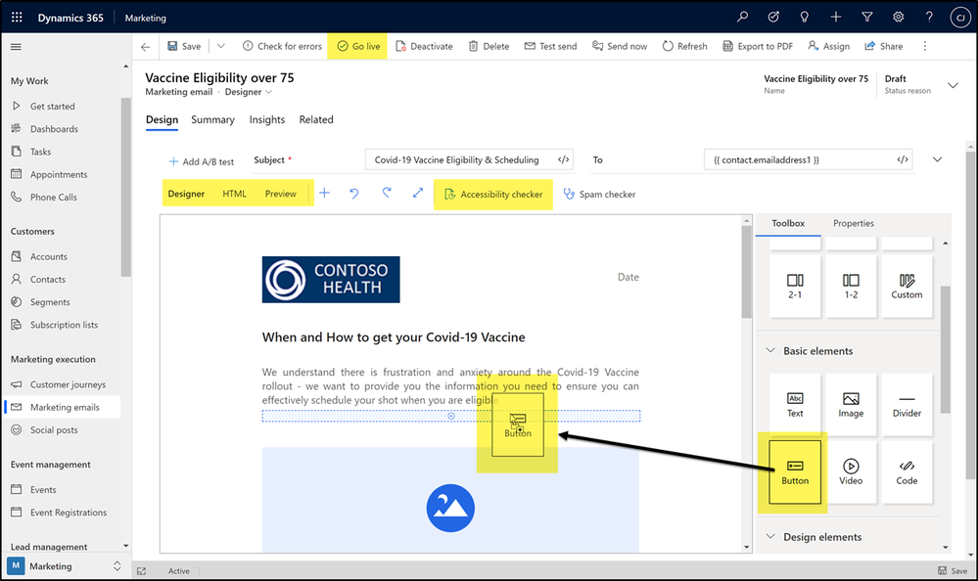Screen dimensions: 978x581
Task: Open advanced find funnel icon
Action: coord(867,17)
